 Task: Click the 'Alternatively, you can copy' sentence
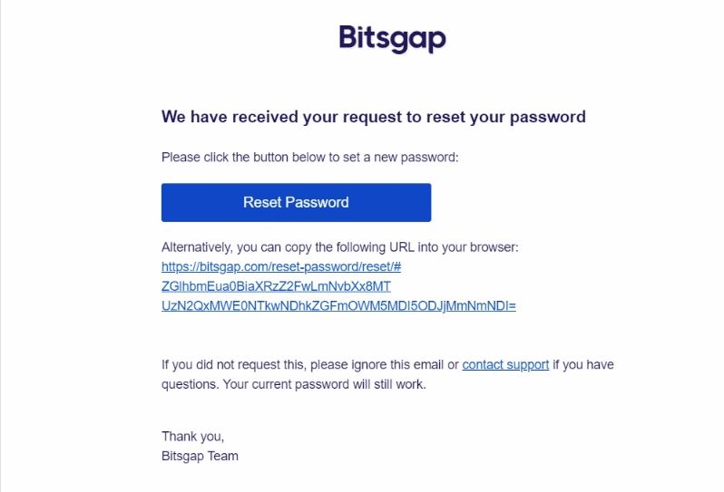click(x=339, y=246)
